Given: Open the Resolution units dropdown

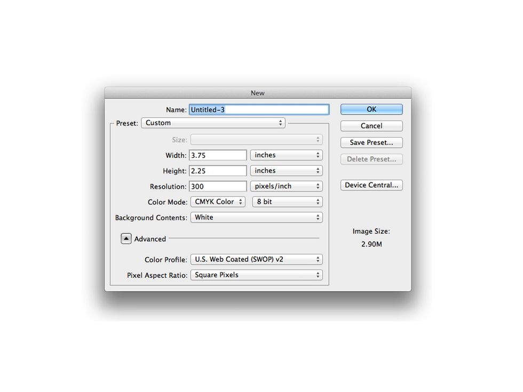Looking at the screenshot, I should pos(286,186).
